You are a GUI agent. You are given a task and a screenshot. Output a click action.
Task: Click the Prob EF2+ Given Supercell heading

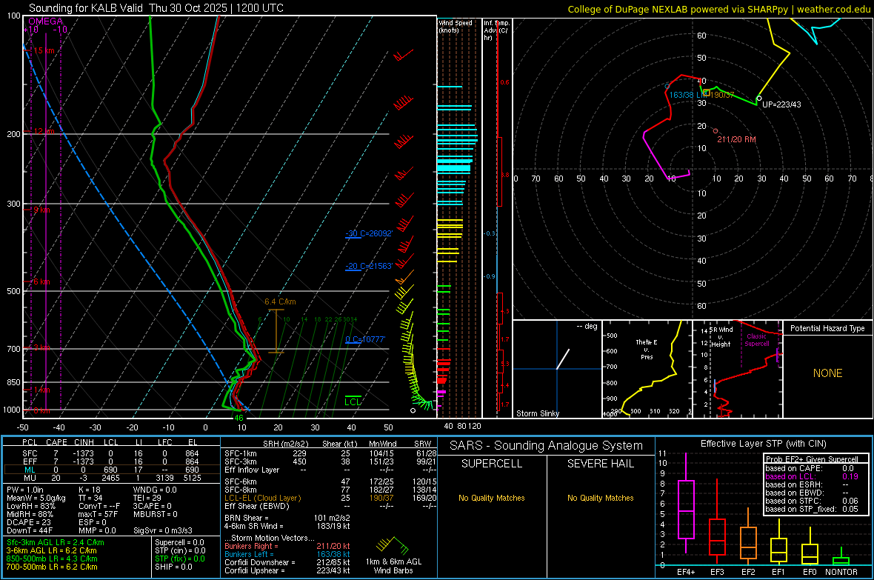click(812, 459)
